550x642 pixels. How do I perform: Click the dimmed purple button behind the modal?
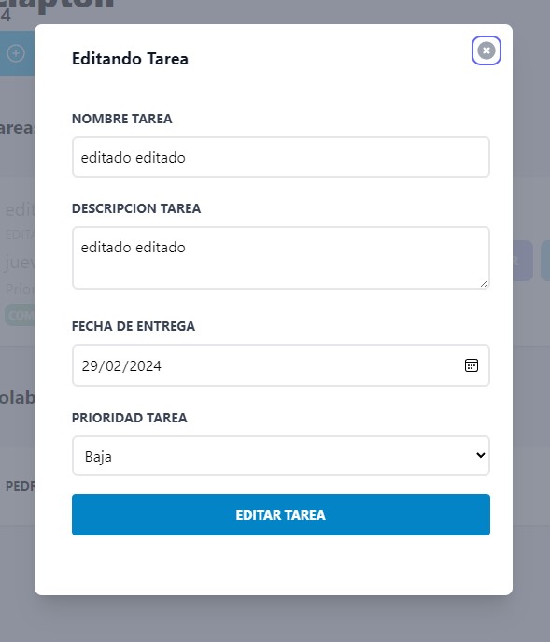pos(523,261)
